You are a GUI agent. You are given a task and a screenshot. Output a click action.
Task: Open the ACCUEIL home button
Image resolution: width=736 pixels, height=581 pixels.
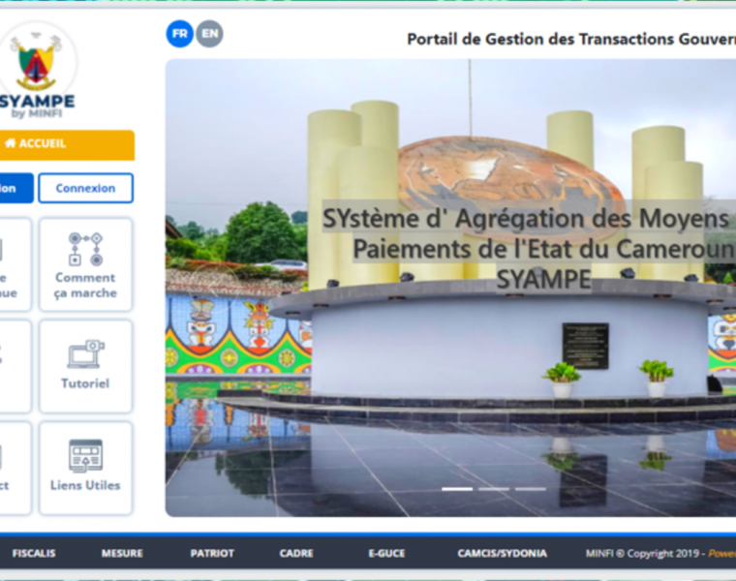click(67, 145)
